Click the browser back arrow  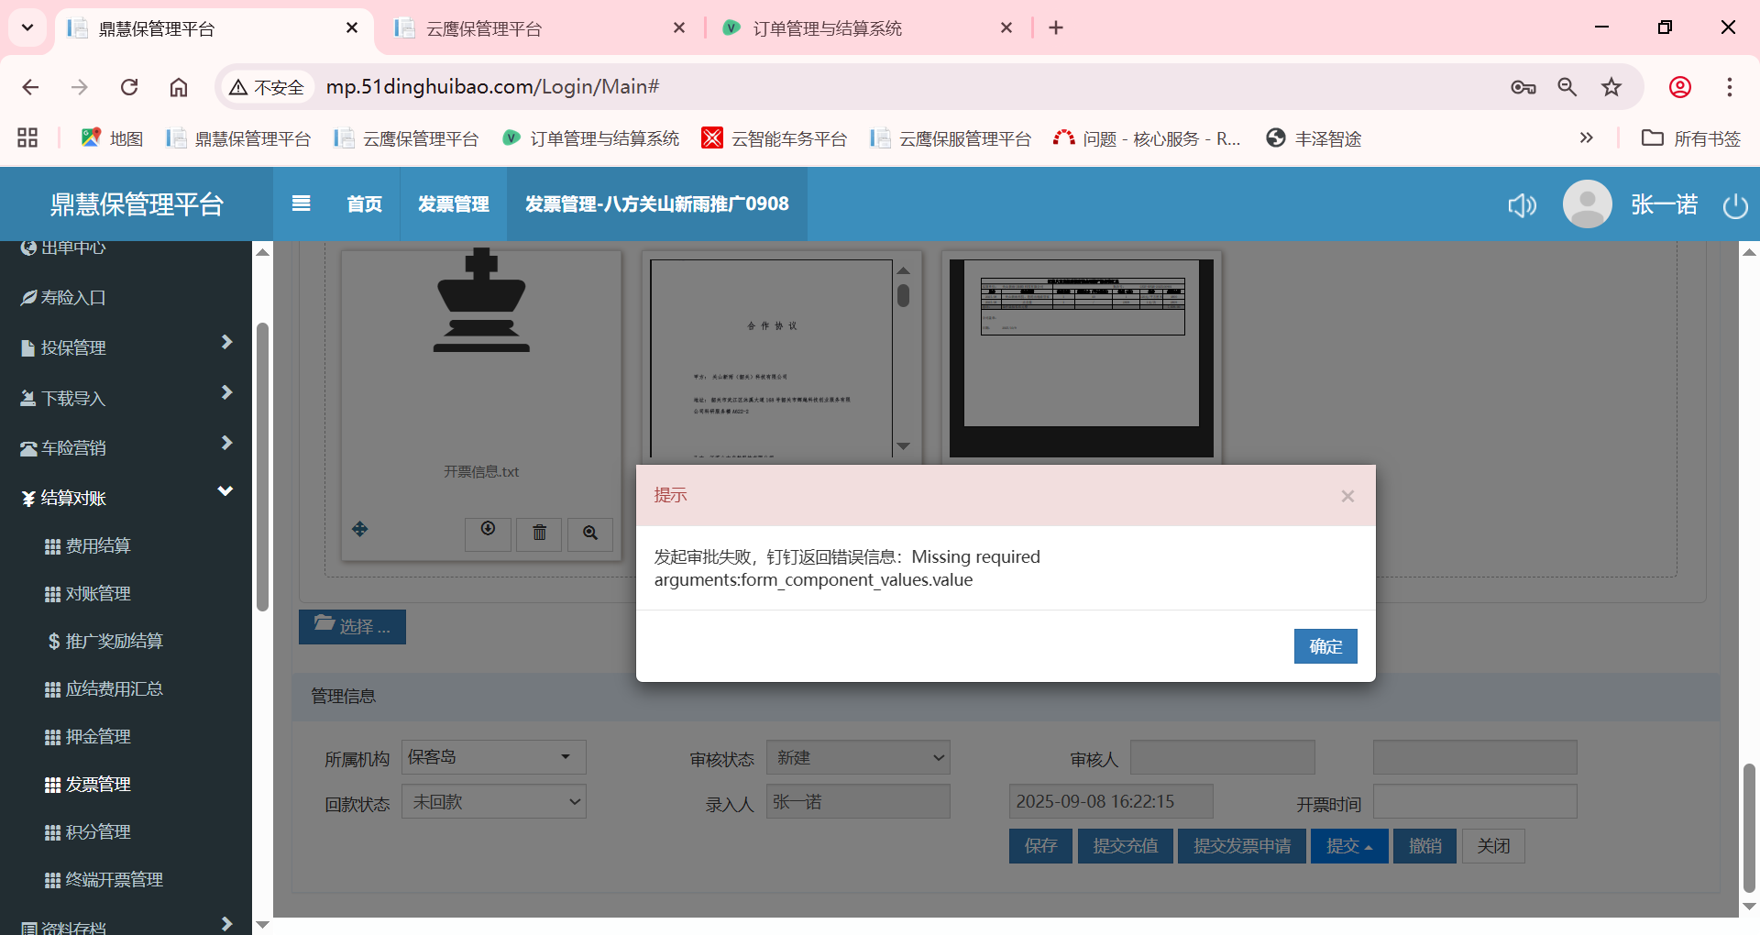pos(30,87)
